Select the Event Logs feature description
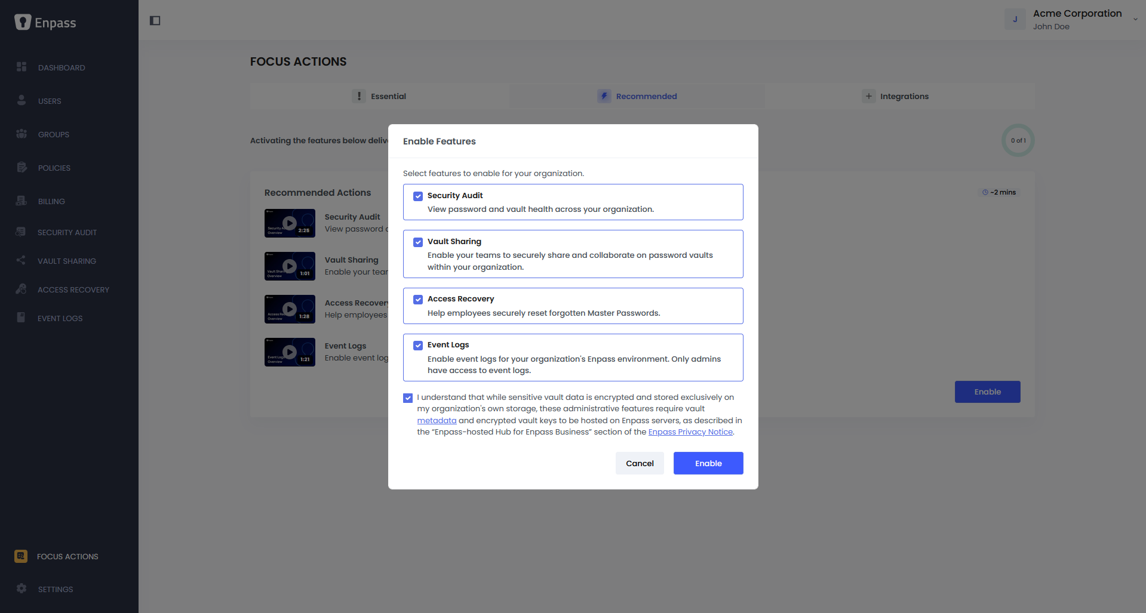The width and height of the screenshot is (1146, 613). pyautogui.click(x=574, y=365)
